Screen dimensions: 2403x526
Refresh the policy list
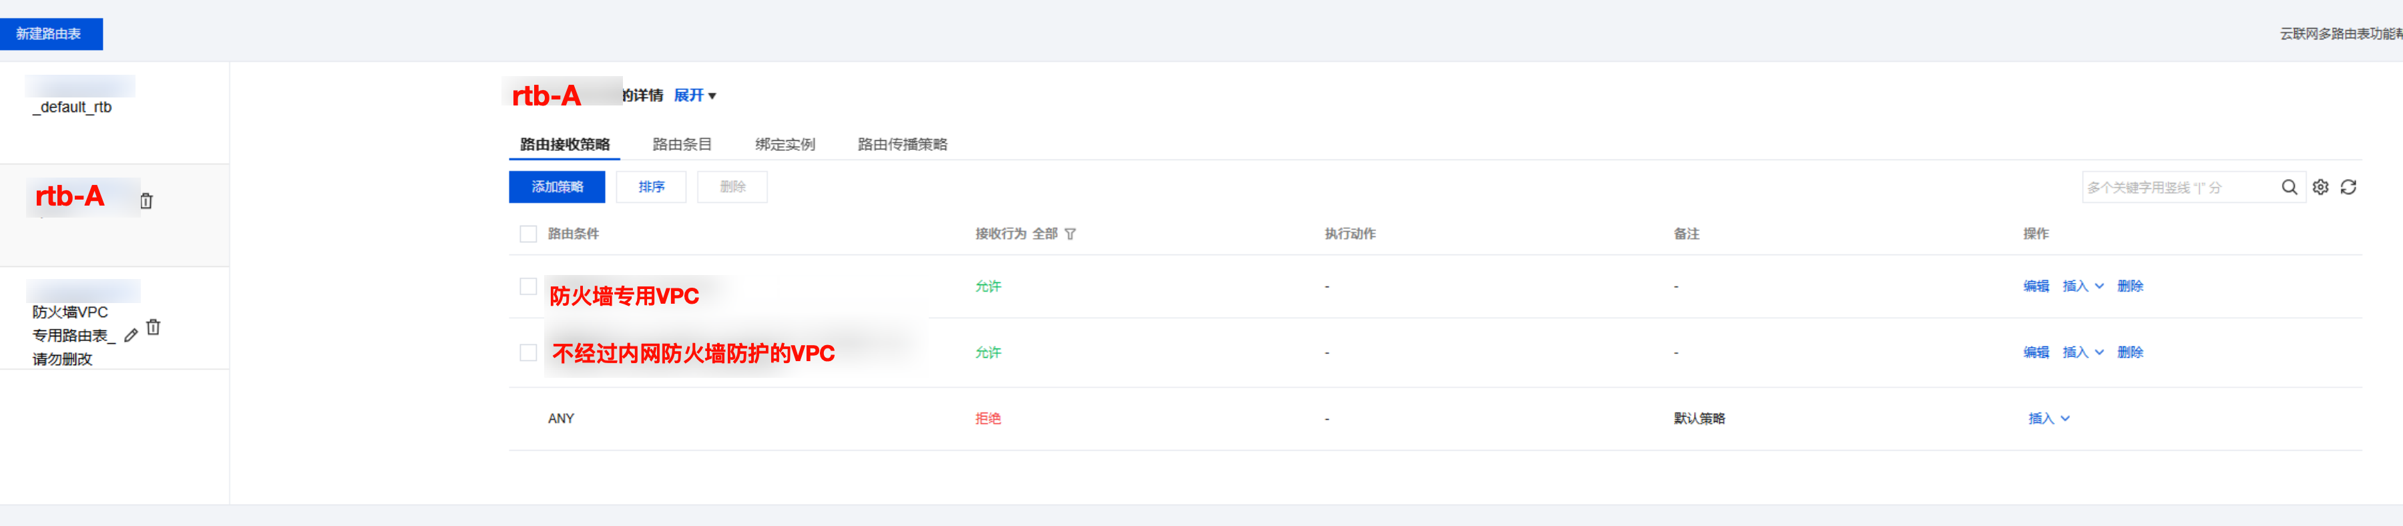[x=2348, y=188]
